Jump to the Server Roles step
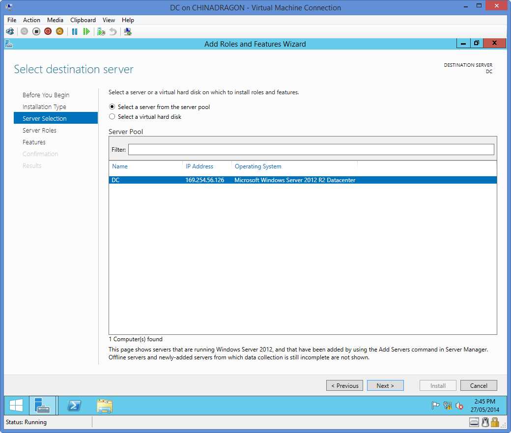The height and width of the screenshot is (433, 511). (x=39, y=130)
